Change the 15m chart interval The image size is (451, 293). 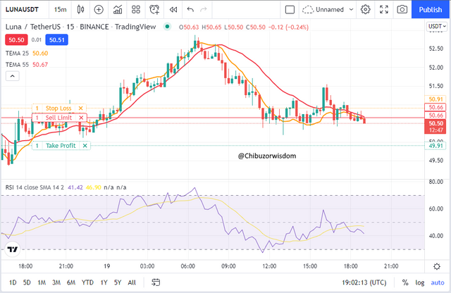[60, 9]
